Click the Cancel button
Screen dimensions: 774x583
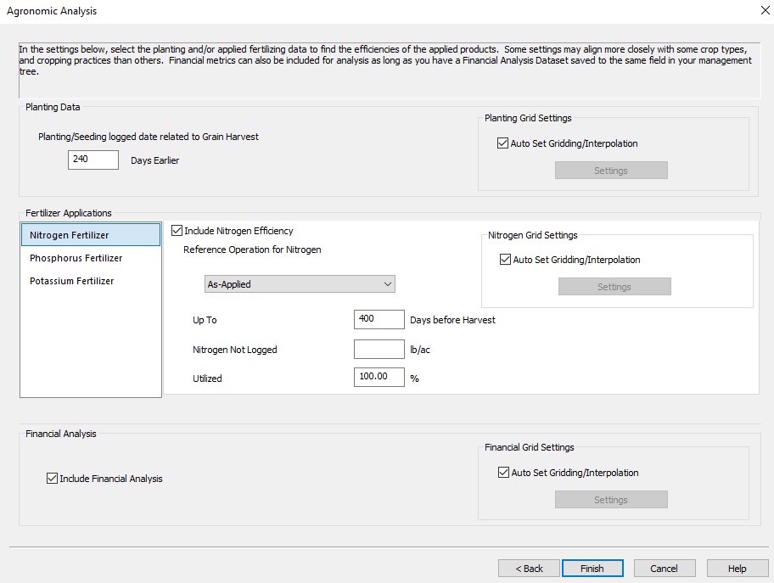(665, 569)
